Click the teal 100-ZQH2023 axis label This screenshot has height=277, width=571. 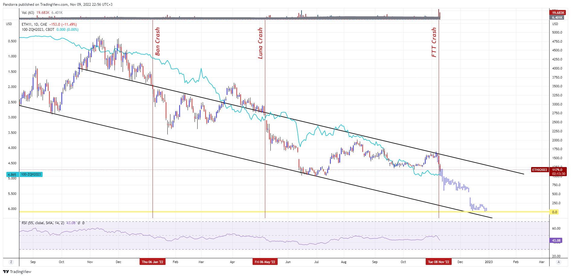click(x=31, y=175)
